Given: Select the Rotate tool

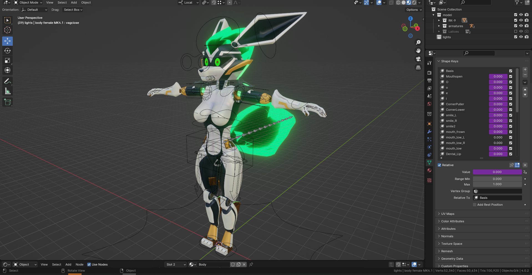Looking at the screenshot, I should (7, 51).
